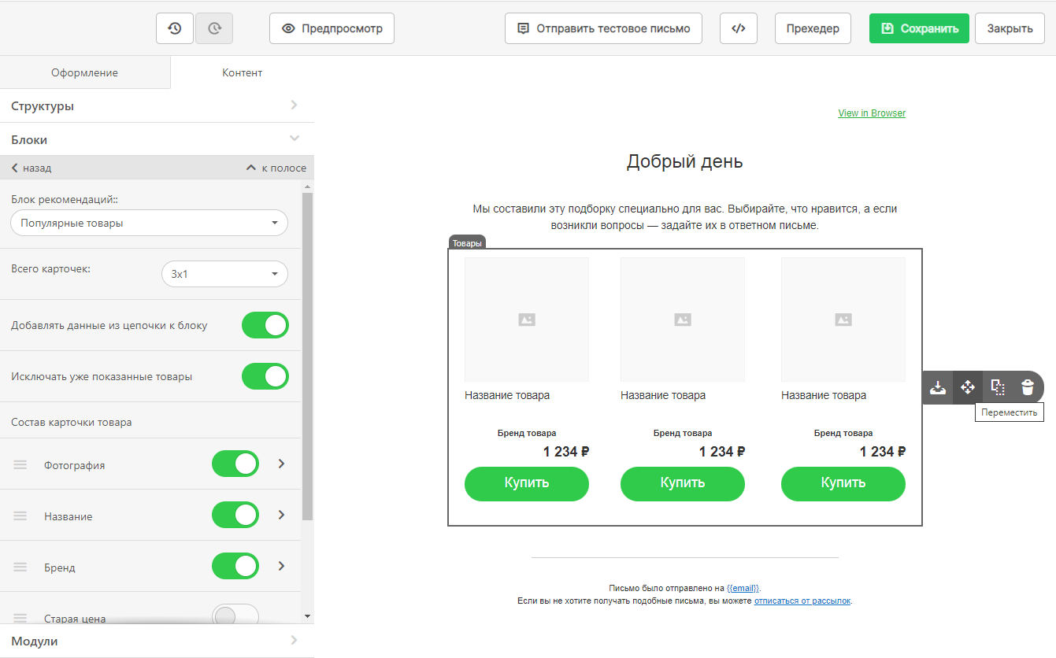
Task: Enable the Старая цена toggle
Action: (x=235, y=616)
